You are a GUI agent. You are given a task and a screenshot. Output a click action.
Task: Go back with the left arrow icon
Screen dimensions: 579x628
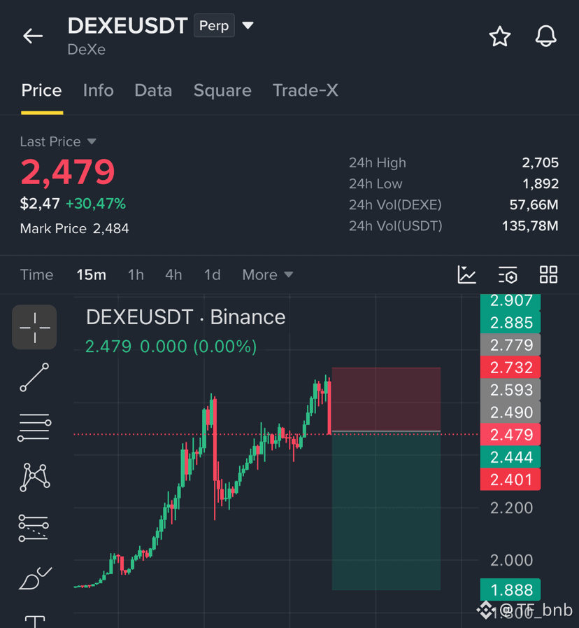coord(33,36)
